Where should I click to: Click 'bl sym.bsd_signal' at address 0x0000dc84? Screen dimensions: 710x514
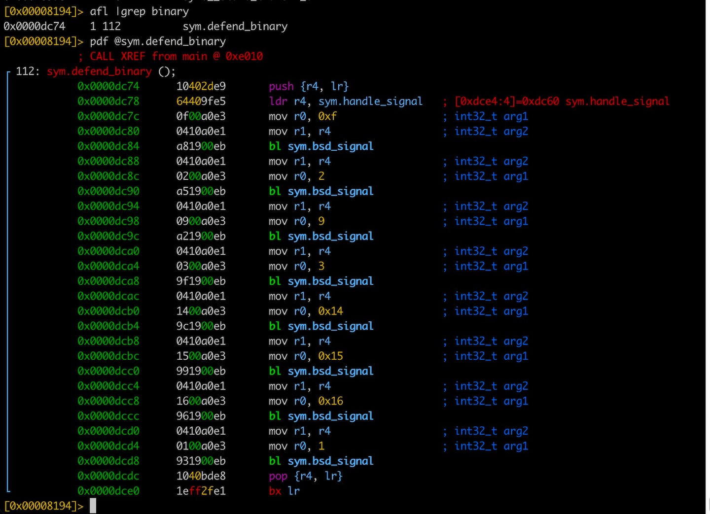[321, 146]
